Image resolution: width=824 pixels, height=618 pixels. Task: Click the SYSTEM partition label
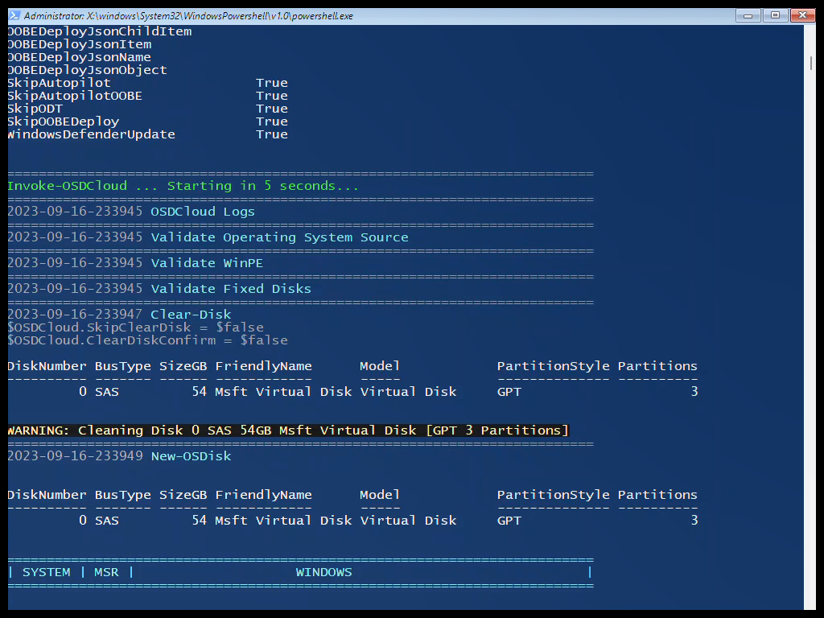coord(47,571)
